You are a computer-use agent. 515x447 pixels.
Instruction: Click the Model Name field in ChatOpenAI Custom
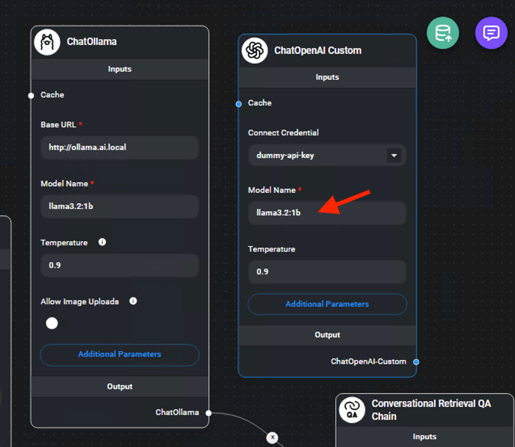(327, 213)
